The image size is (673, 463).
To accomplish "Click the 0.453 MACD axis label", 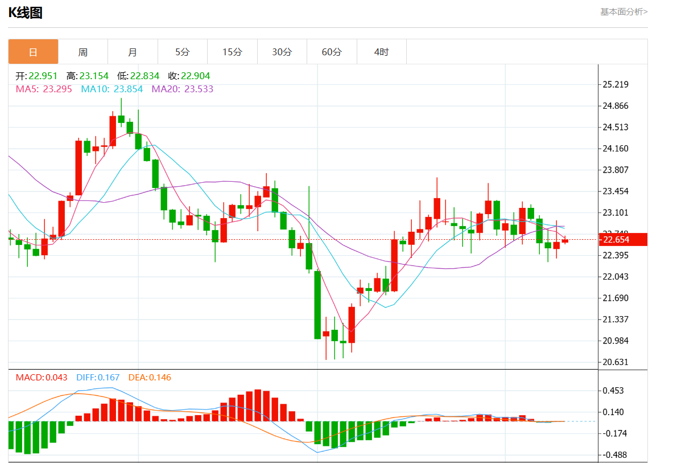I will [613, 391].
